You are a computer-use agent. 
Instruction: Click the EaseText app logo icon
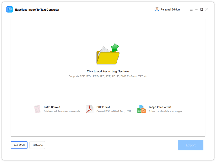pyautogui.click(x=10, y=9)
